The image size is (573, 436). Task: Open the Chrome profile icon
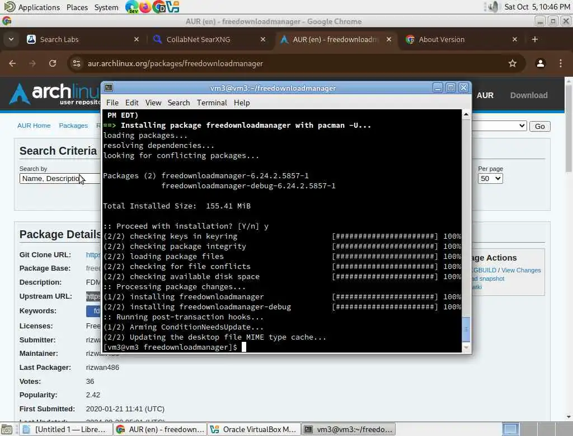(540, 63)
